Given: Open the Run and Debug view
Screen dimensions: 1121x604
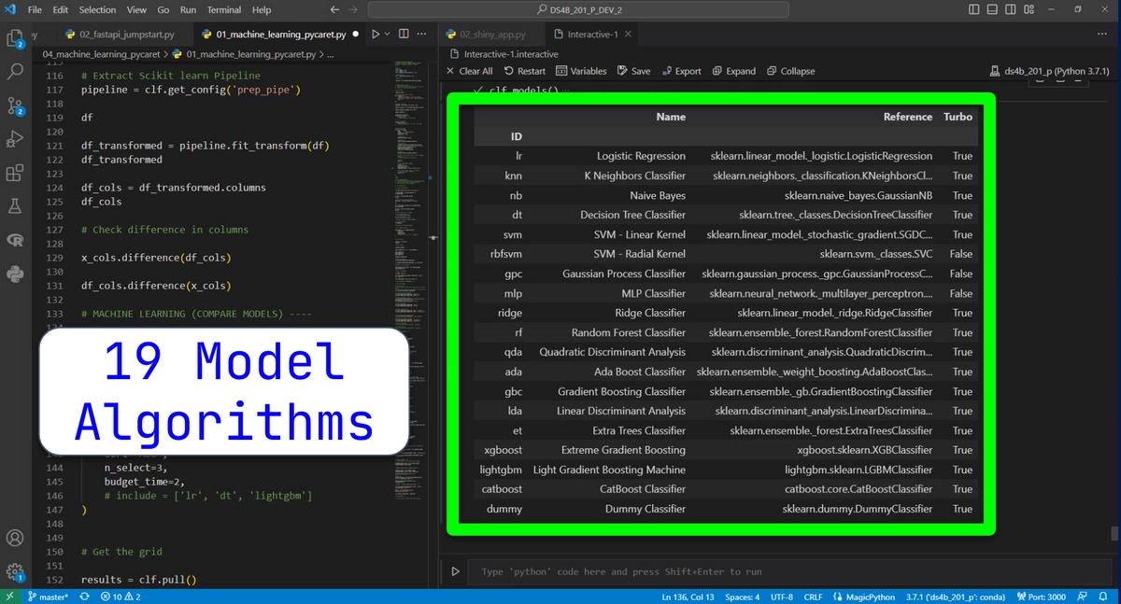Looking at the screenshot, I should pos(15,139).
